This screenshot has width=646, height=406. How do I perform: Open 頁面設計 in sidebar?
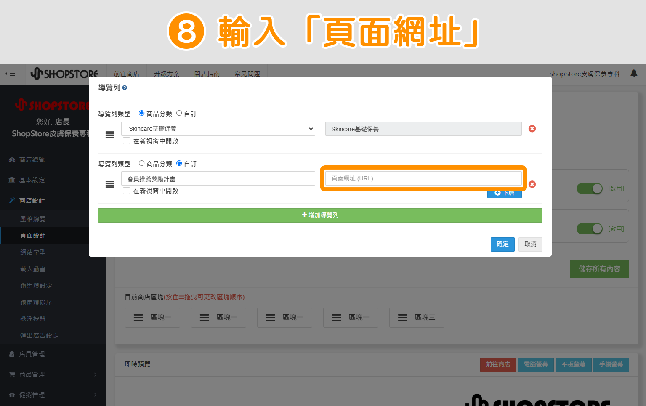pos(33,236)
